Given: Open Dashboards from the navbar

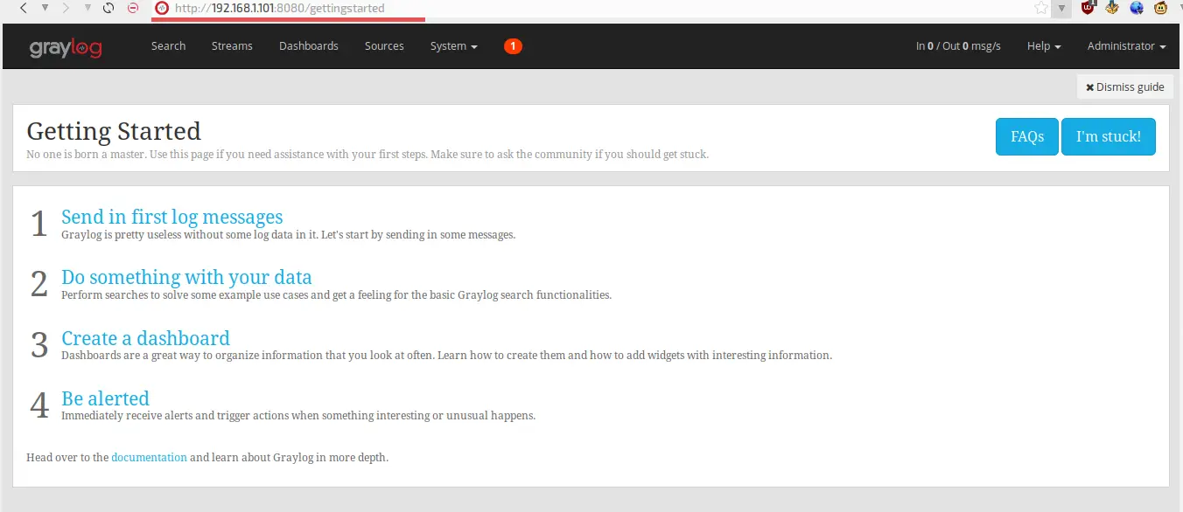Looking at the screenshot, I should tap(309, 46).
